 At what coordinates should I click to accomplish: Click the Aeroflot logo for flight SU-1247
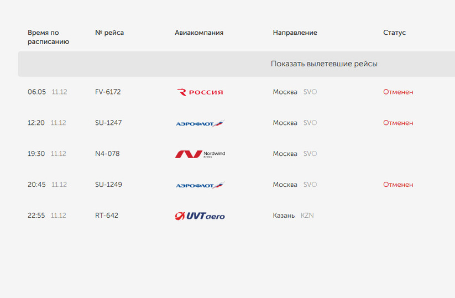(200, 123)
